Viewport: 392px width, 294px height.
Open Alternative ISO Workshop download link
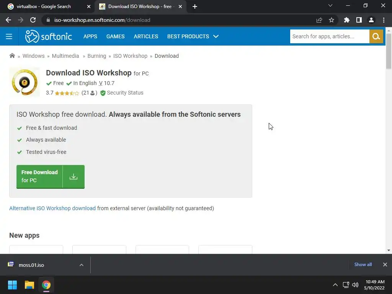coord(52,208)
